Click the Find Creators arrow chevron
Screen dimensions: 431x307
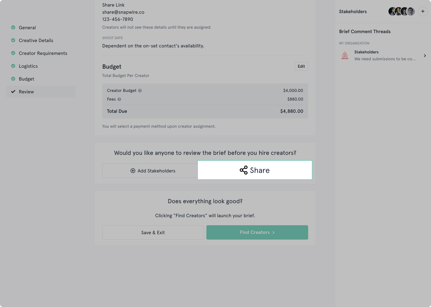273,232
